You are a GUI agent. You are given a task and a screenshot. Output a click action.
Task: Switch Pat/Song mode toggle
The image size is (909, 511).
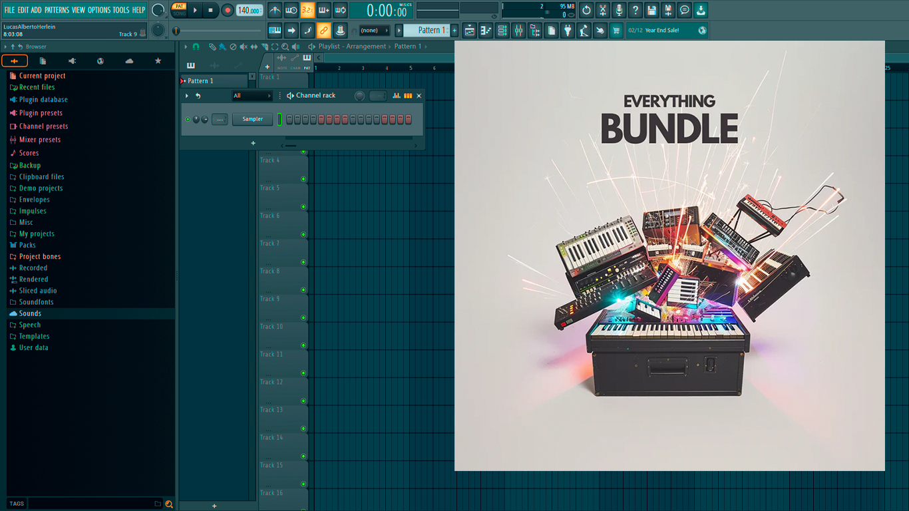pyautogui.click(x=179, y=10)
